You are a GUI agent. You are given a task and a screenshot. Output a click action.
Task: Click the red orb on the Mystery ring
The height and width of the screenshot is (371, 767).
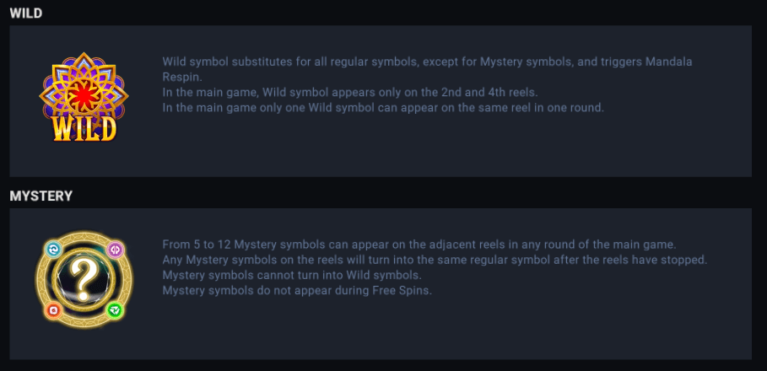click(x=52, y=311)
